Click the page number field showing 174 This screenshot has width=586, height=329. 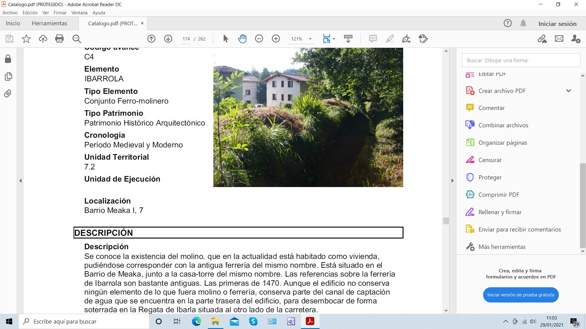(186, 39)
